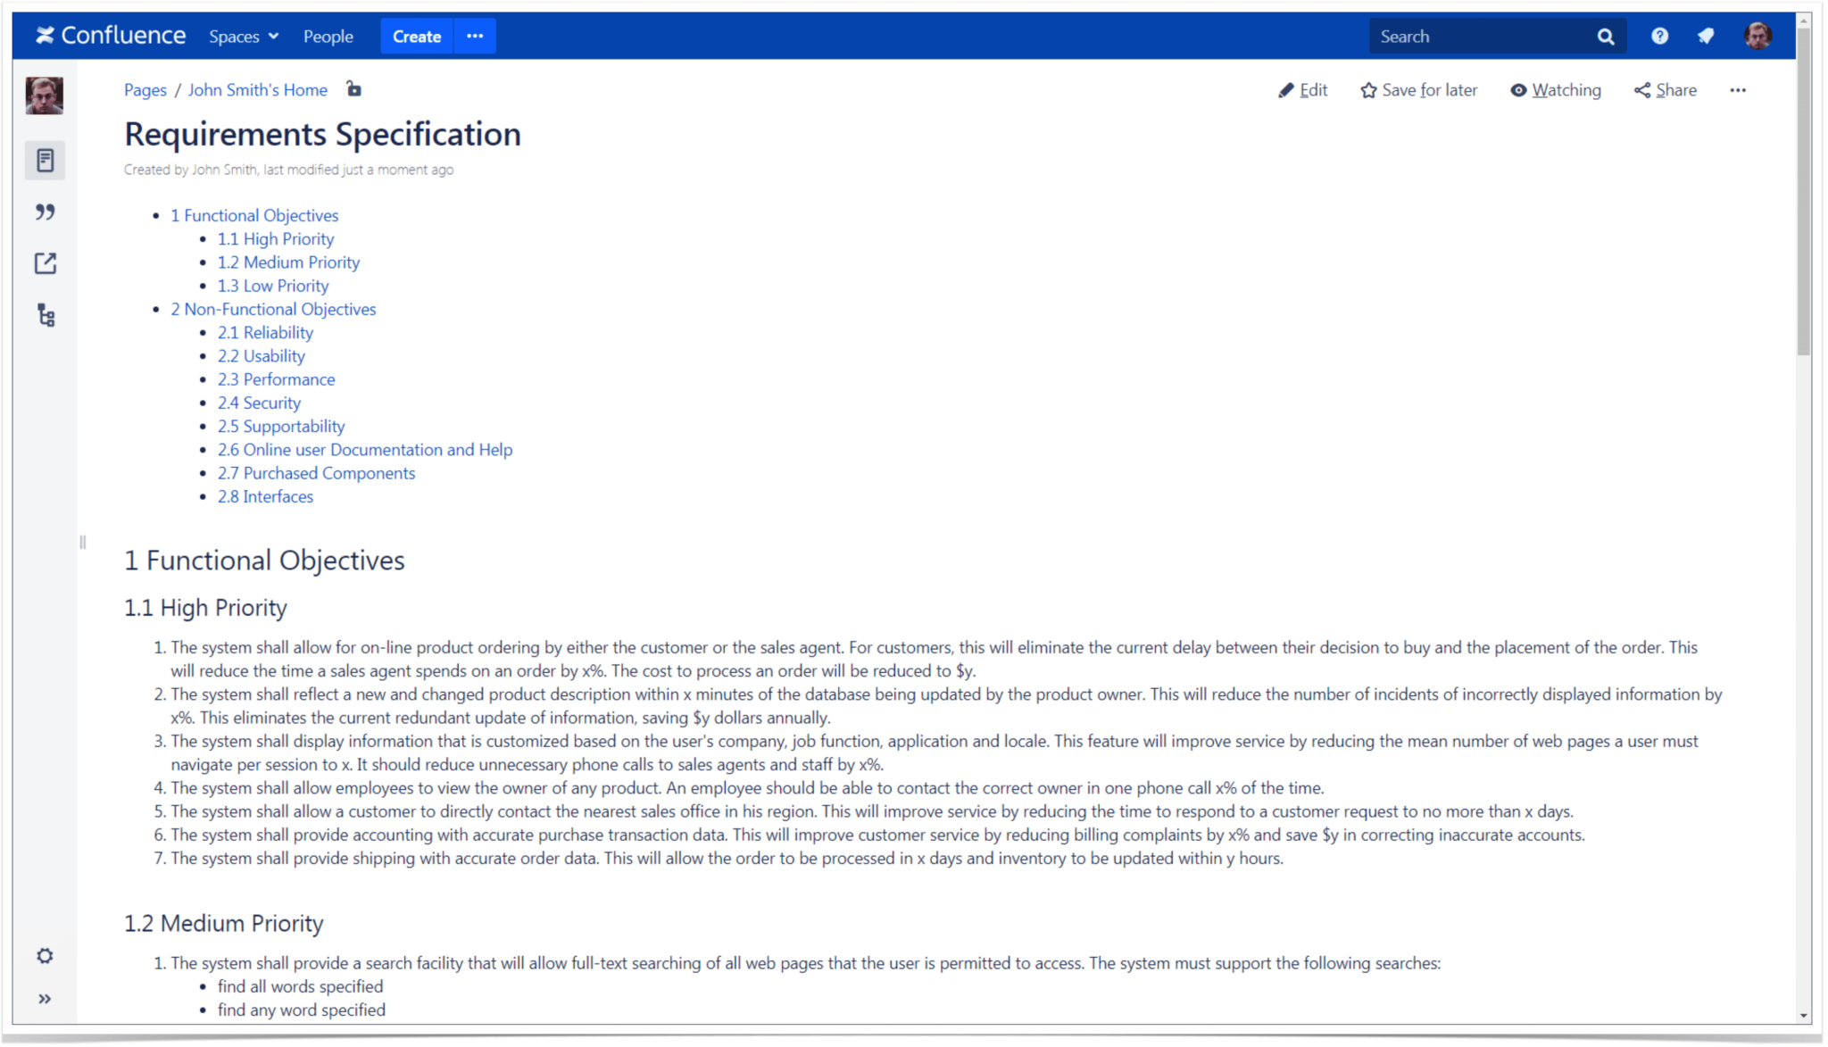
Task: Click the Edit page icon
Action: 1285,89
